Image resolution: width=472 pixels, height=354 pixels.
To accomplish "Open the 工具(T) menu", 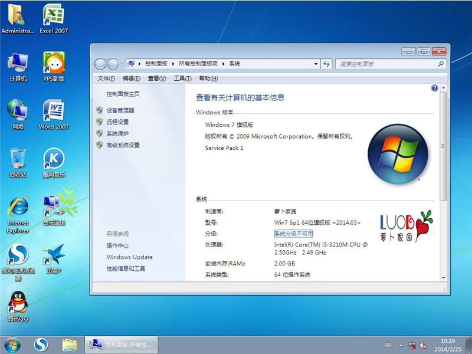I will [182, 78].
